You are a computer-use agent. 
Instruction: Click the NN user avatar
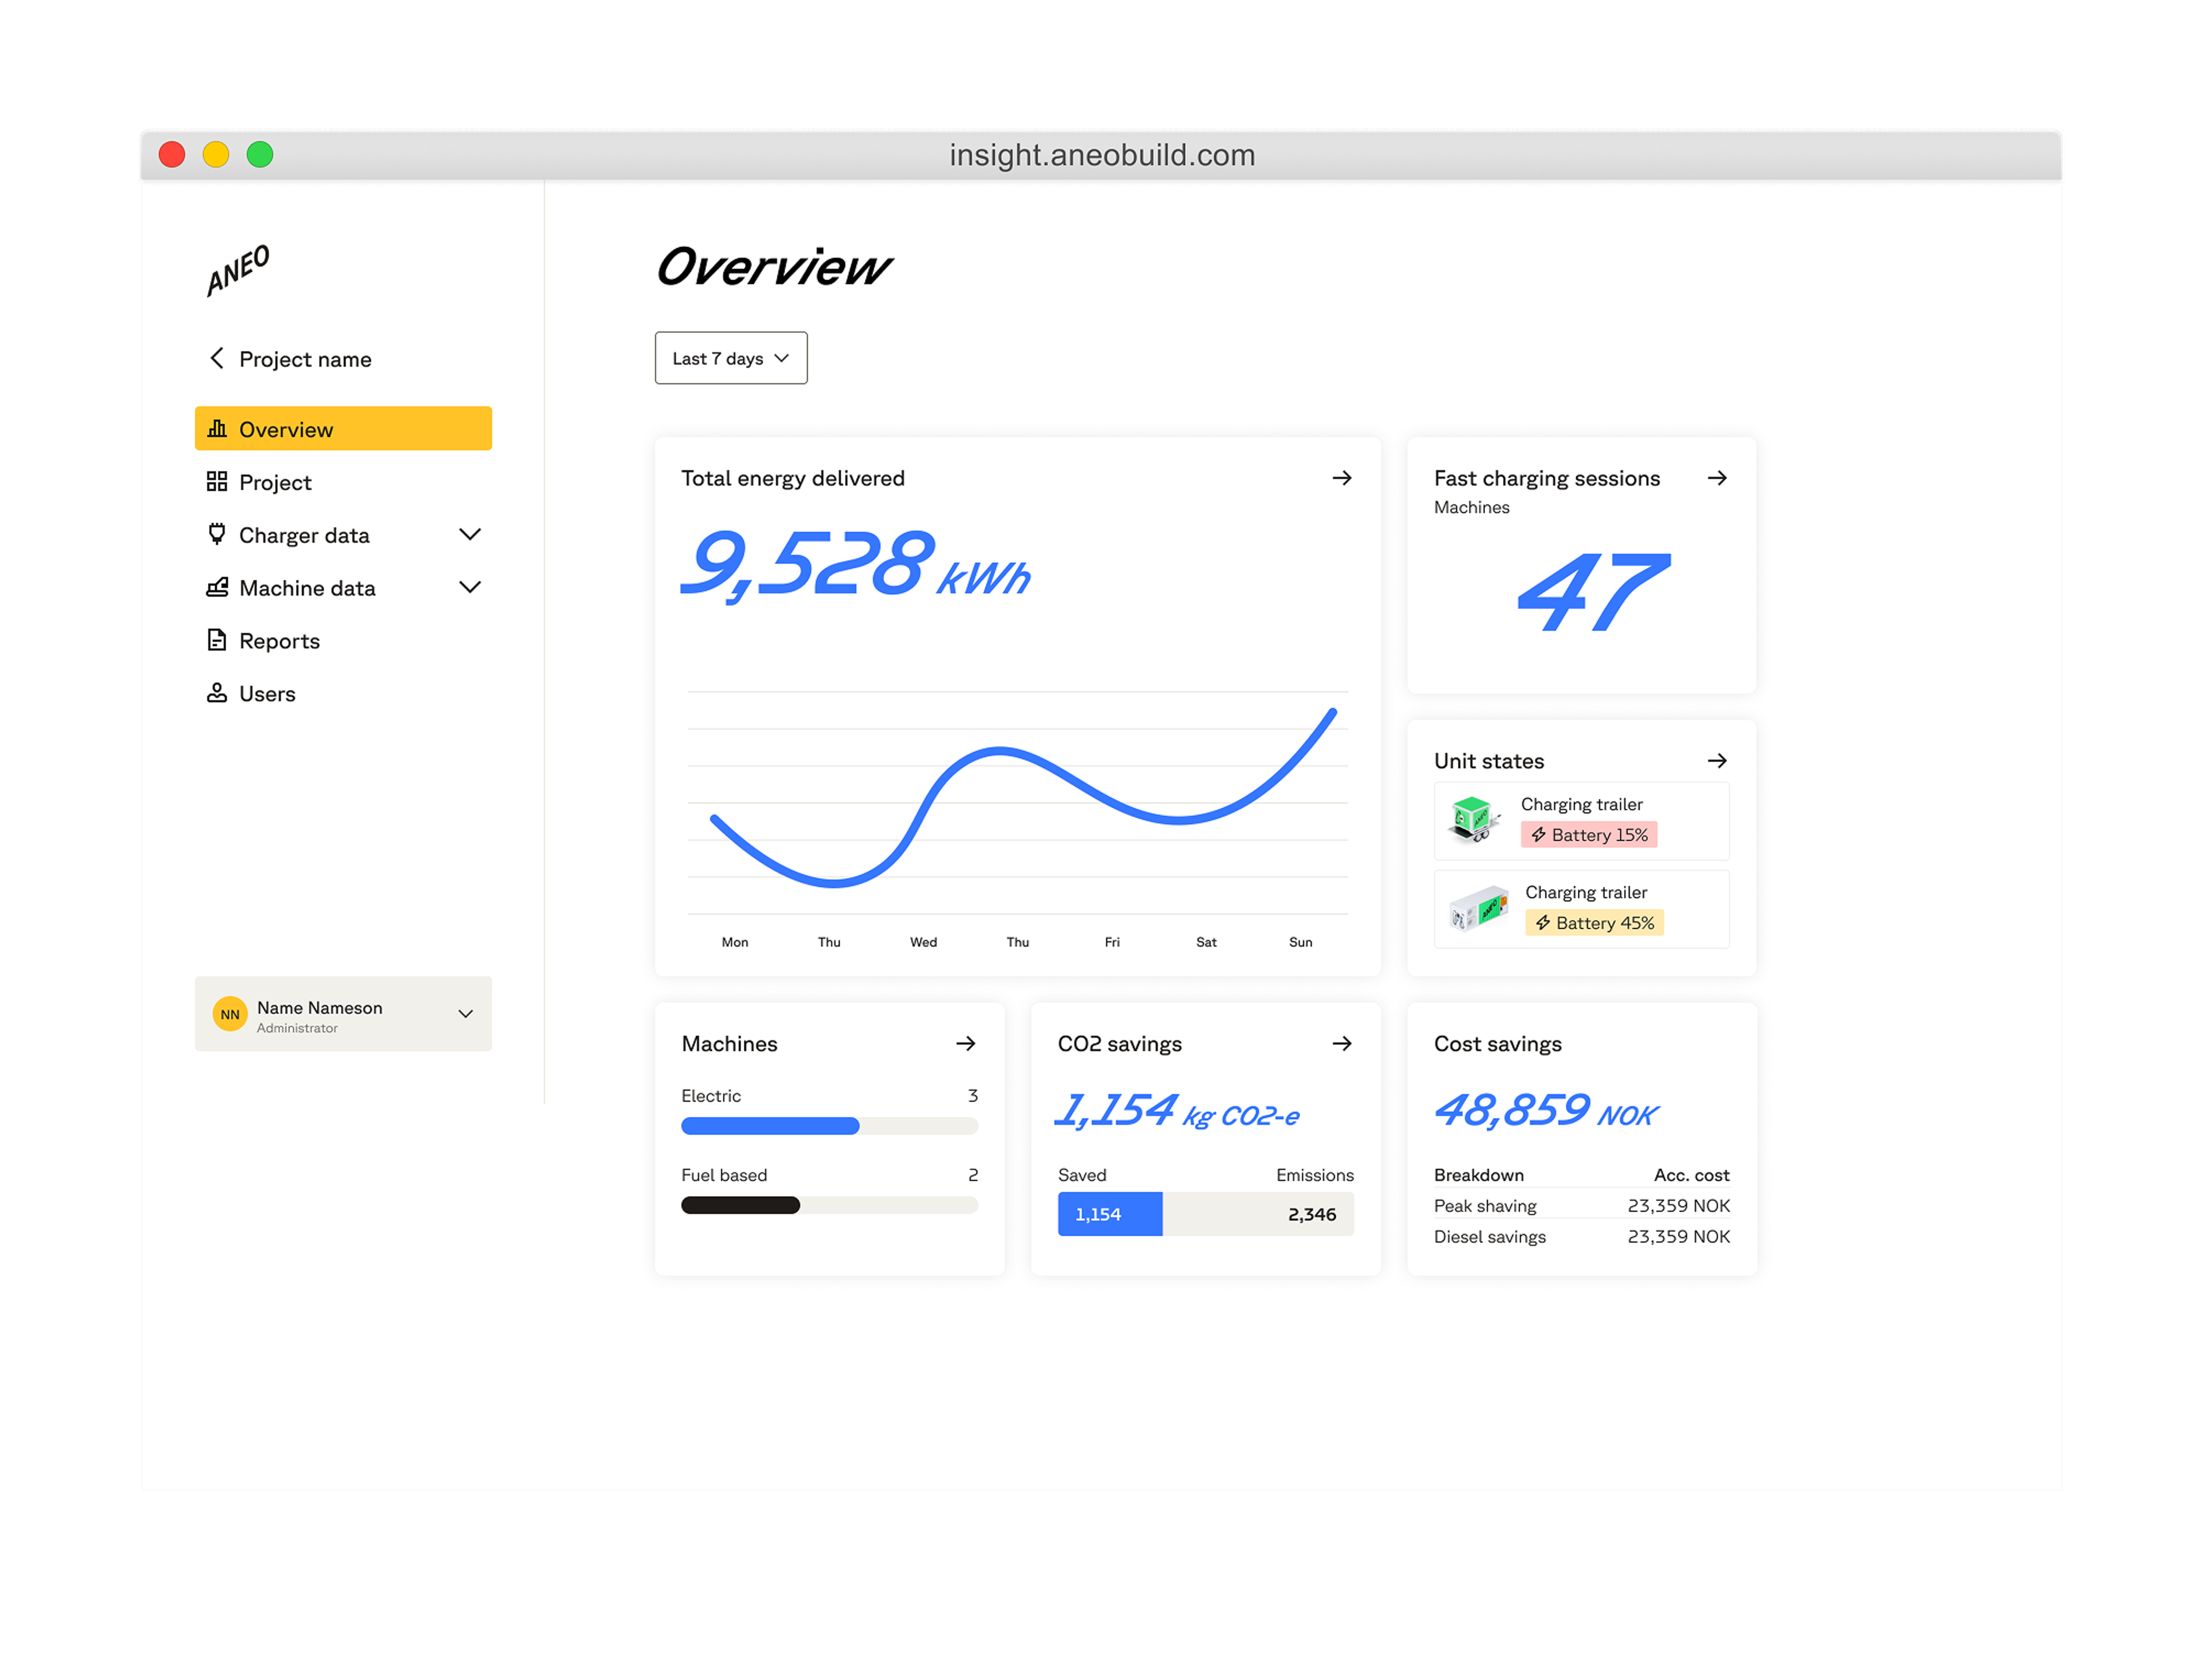[x=230, y=1014]
